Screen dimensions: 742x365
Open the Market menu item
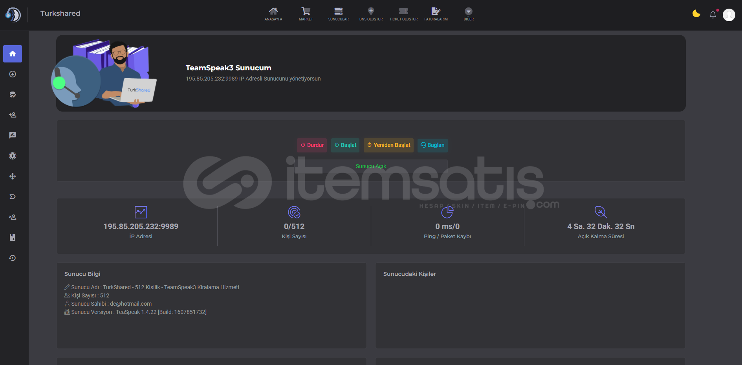point(306,14)
